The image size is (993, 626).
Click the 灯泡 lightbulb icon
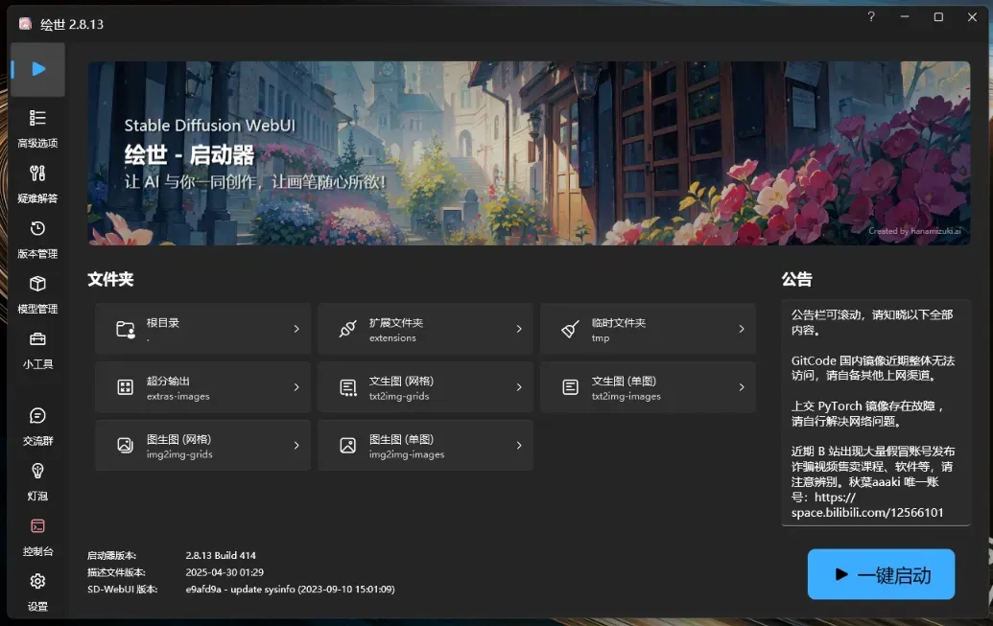37,472
